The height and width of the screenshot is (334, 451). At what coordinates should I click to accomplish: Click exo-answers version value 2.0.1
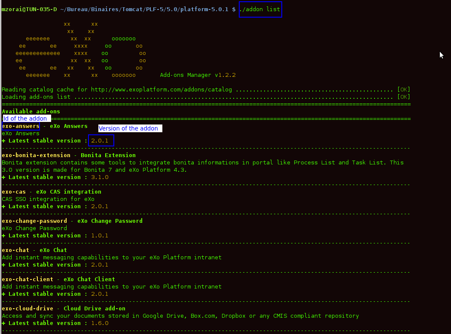(100, 140)
